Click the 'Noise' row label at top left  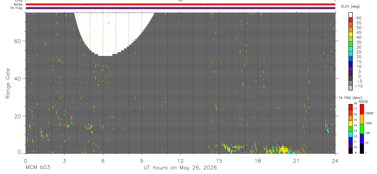click(18, 4)
